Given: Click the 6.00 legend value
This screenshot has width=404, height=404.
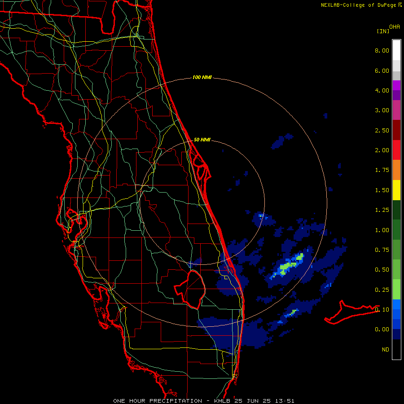Looking at the screenshot, I should pyautogui.click(x=382, y=70).
